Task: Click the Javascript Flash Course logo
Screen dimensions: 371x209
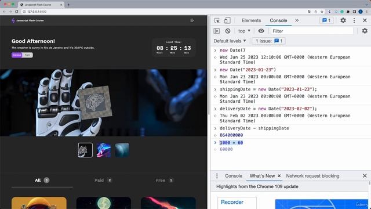Action: [27, 21]
